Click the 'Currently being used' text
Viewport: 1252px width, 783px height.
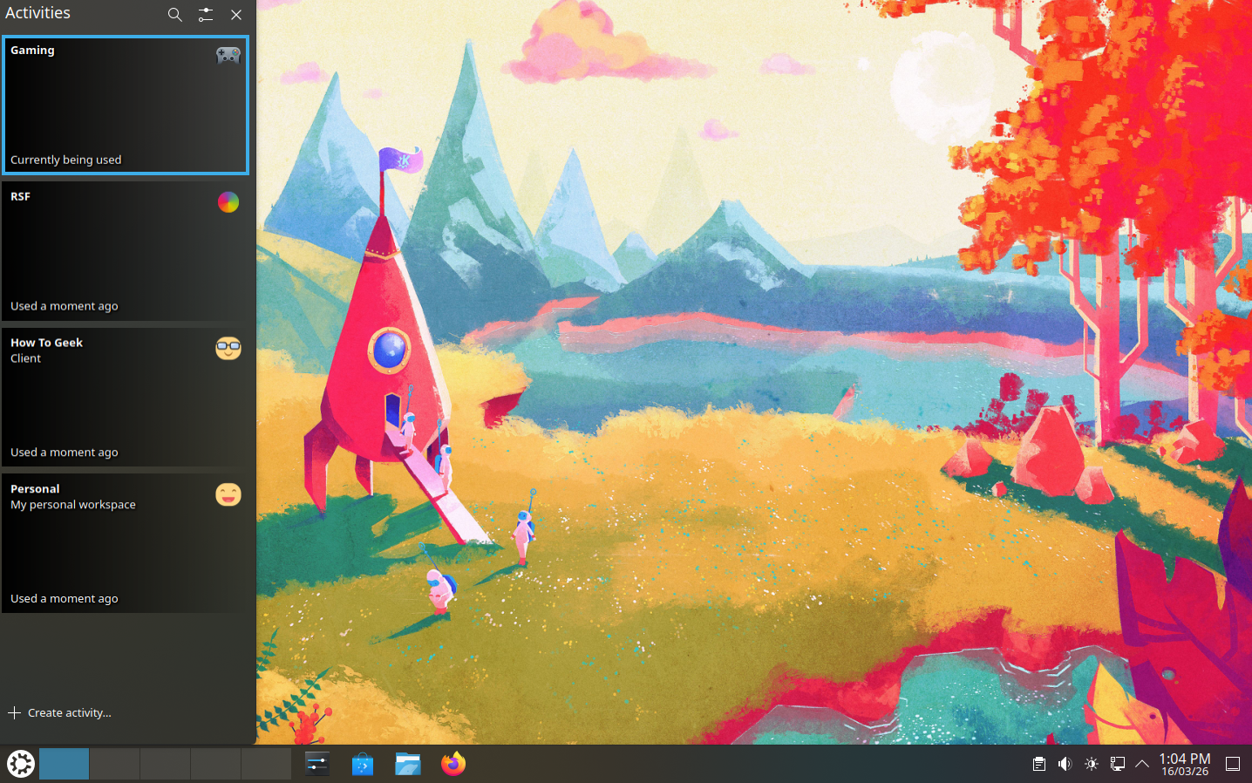(66, 160)
